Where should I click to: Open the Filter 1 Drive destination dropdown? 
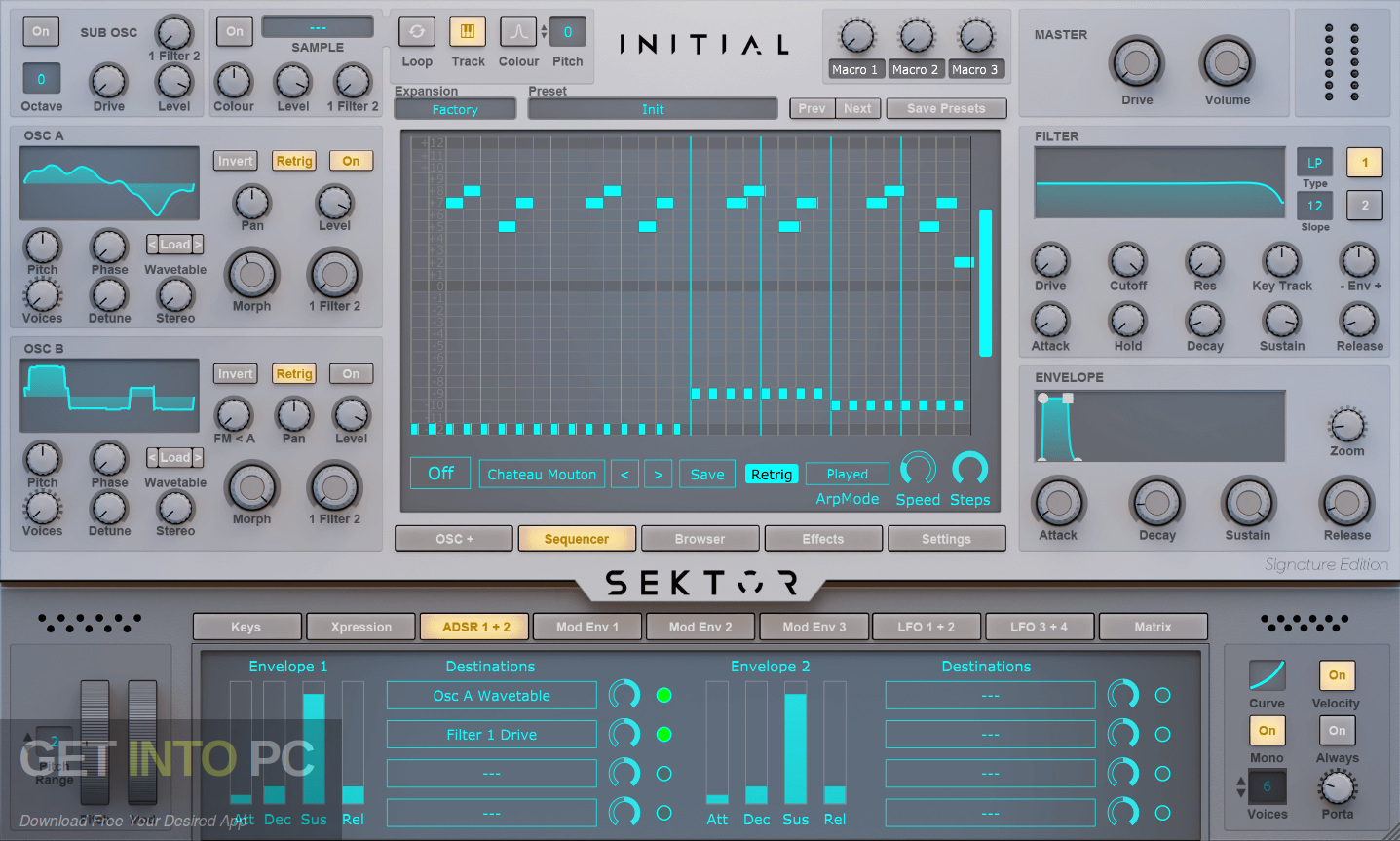[x=491, y=734]
